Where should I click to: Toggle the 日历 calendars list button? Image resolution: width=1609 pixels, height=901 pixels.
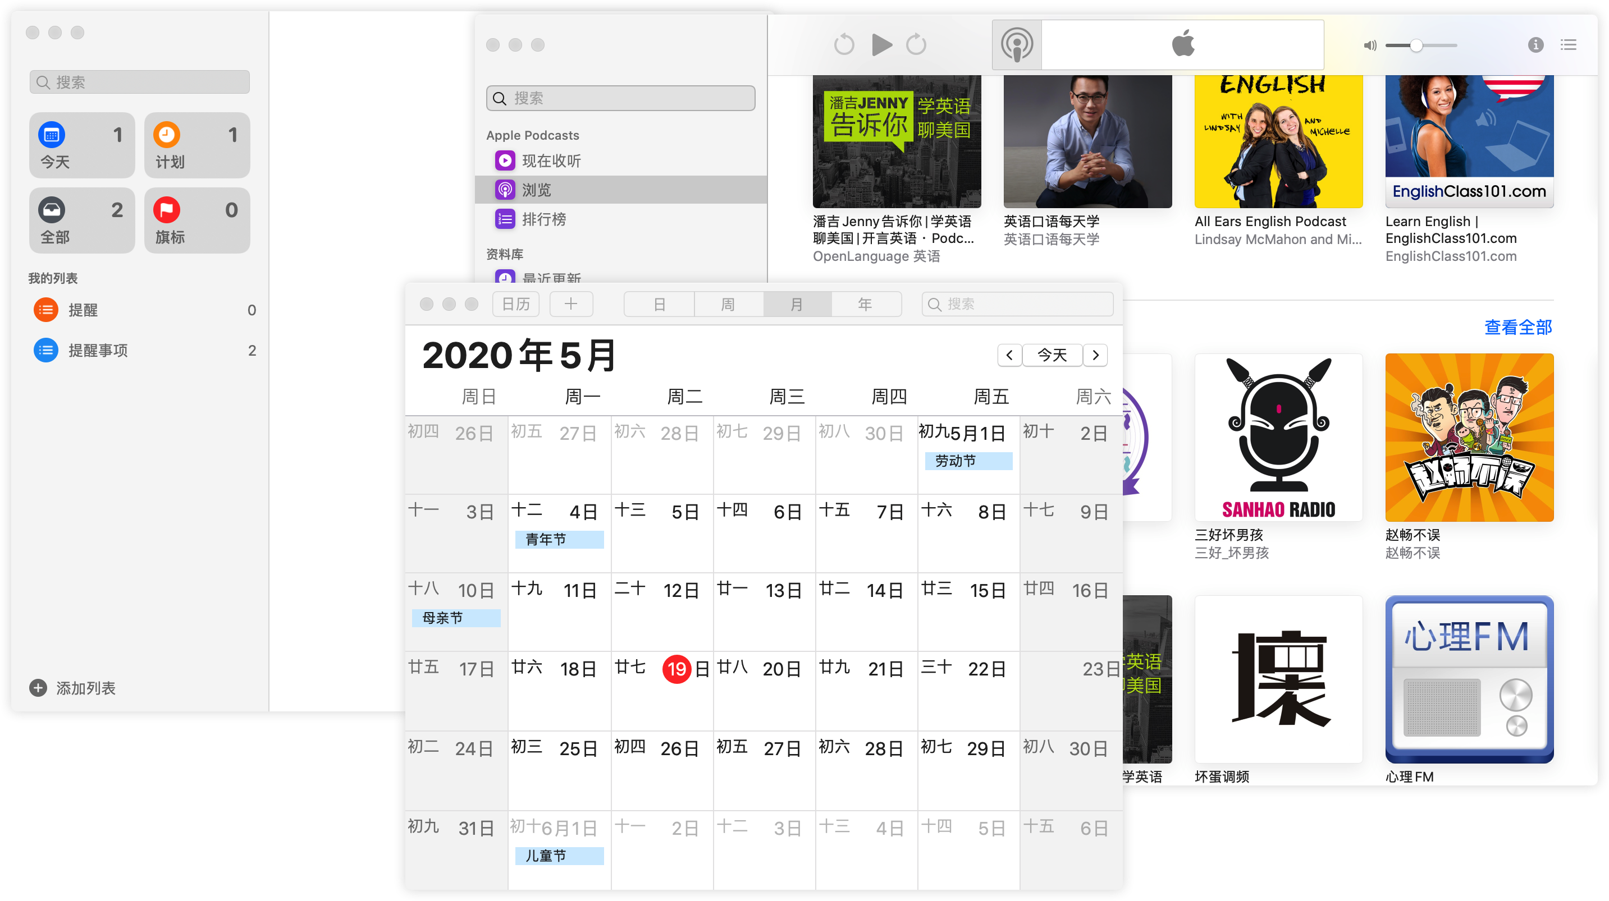click(x=516, y=304)
